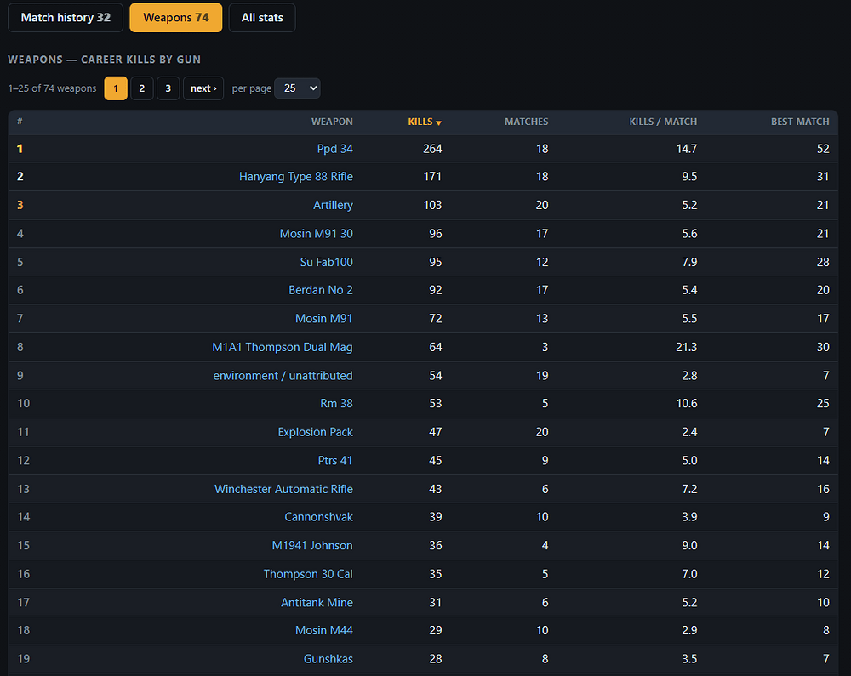The image size is (851, 676).
Task: Click current page 1 button
Action: point(116,88)
